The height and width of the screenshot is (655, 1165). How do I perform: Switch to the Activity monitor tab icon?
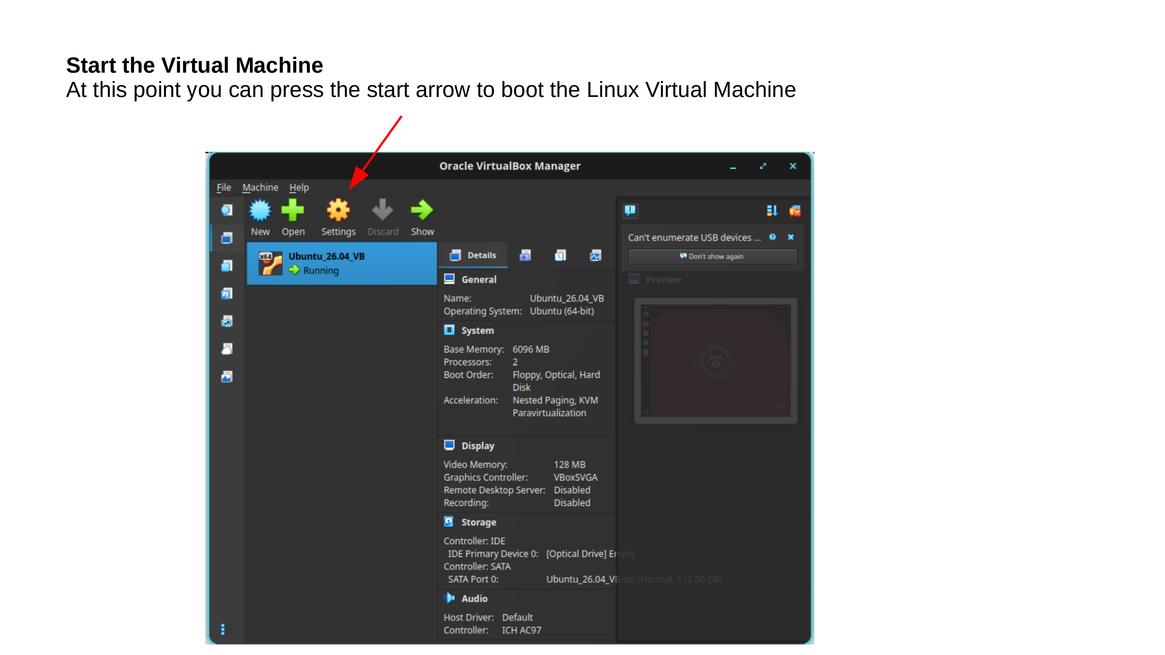coord(595,255)
